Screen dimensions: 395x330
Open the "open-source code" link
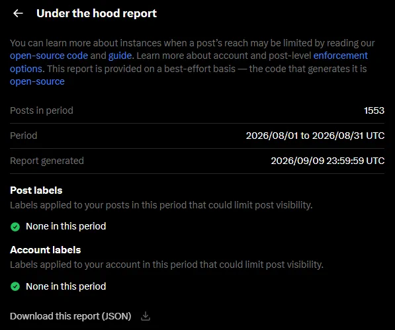tap(49, 56)
